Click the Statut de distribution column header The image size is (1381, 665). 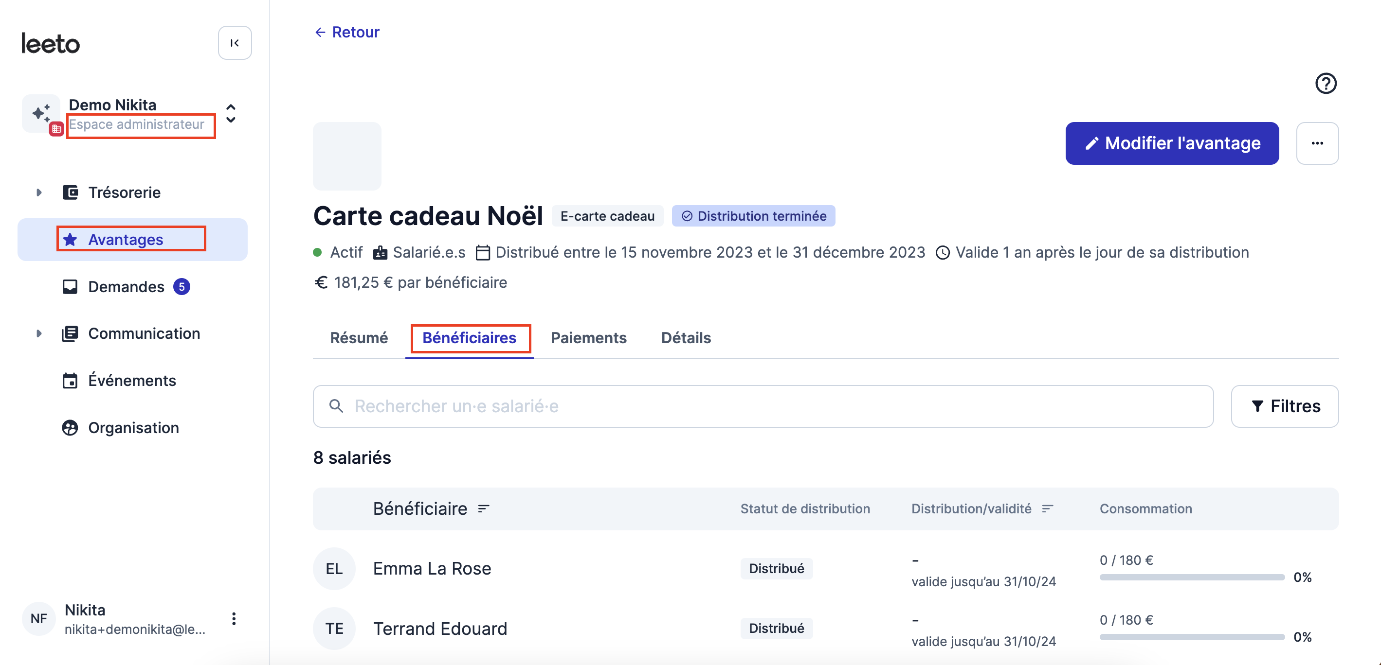tap(805, 508)
